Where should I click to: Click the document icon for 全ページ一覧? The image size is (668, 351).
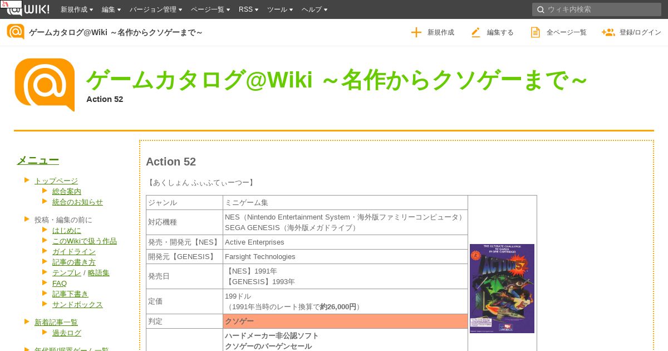point(535,32)
